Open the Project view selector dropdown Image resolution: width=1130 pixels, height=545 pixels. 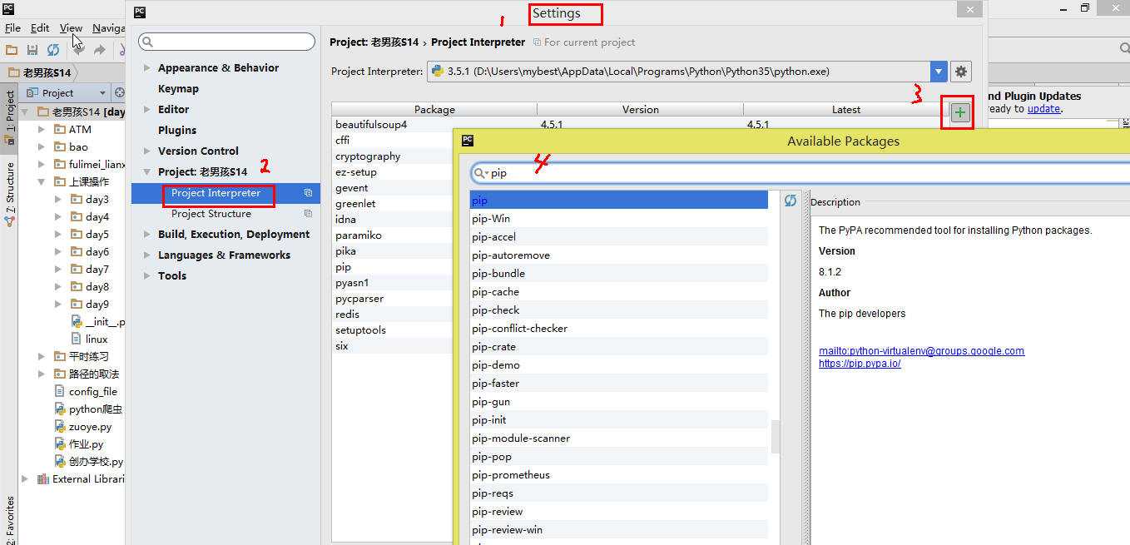click(68, 92)
